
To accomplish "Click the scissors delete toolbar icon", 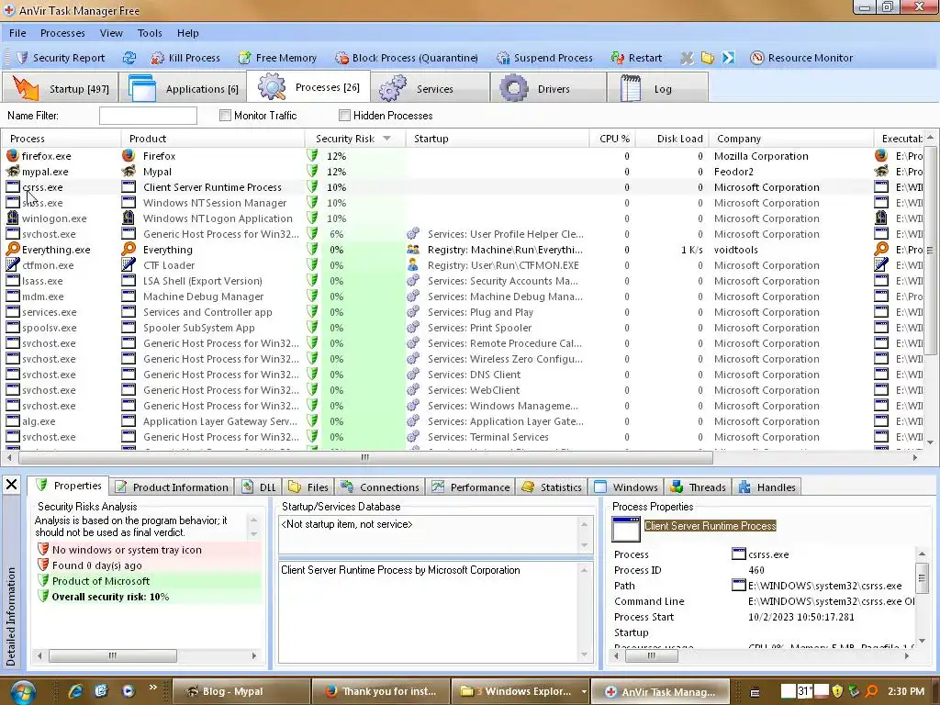I will [687, 58].
